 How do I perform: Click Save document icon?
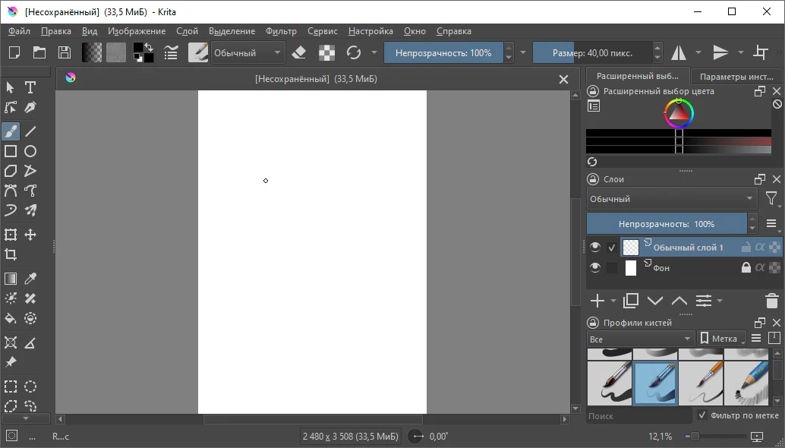click(65, 52)
